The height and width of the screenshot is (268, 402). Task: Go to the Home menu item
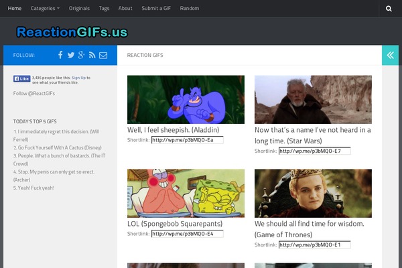pyautogui.click(x=15, y=9)
